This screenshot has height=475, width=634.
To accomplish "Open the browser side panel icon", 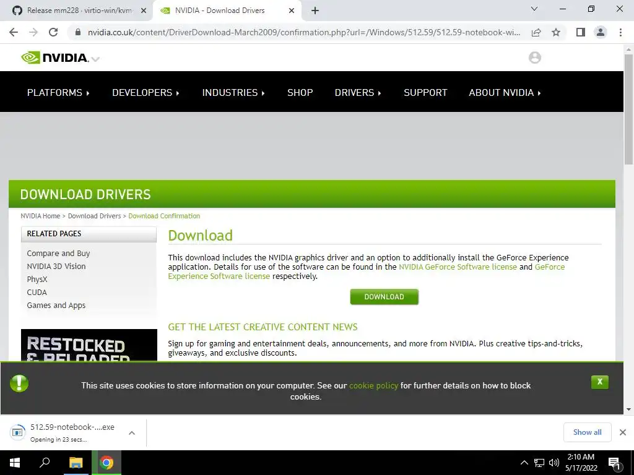I will (581, 32).
